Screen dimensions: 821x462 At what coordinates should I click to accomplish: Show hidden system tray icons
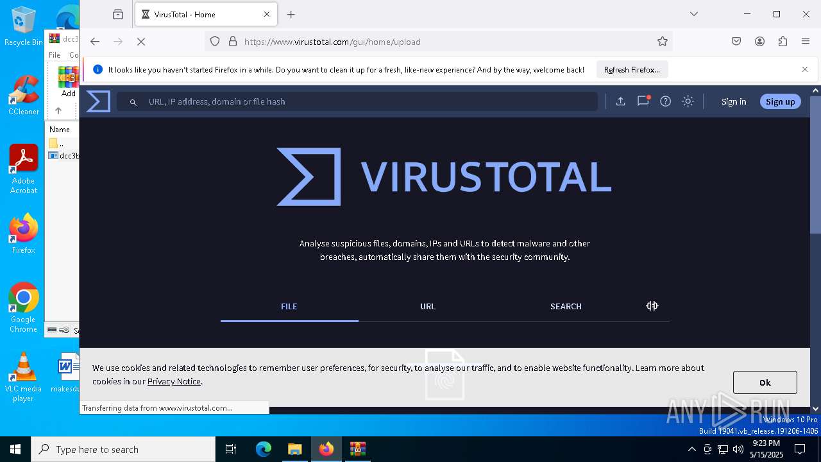(691, 449)
